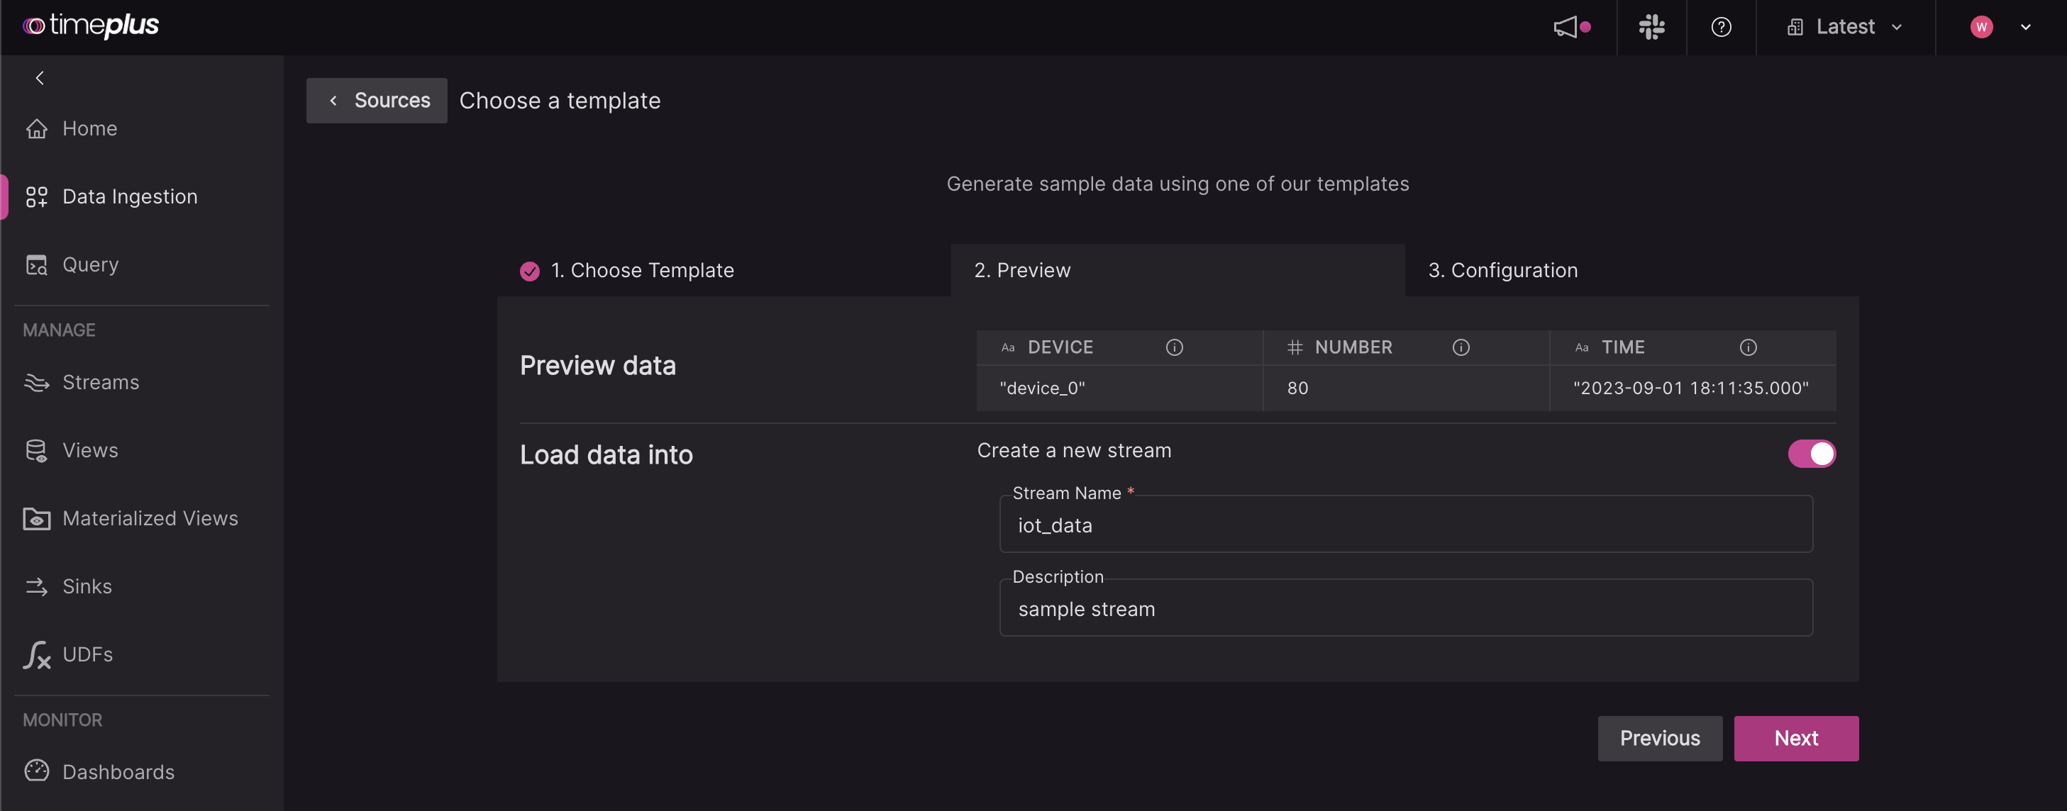Click the Home house icon

click(x=37, y=128)
